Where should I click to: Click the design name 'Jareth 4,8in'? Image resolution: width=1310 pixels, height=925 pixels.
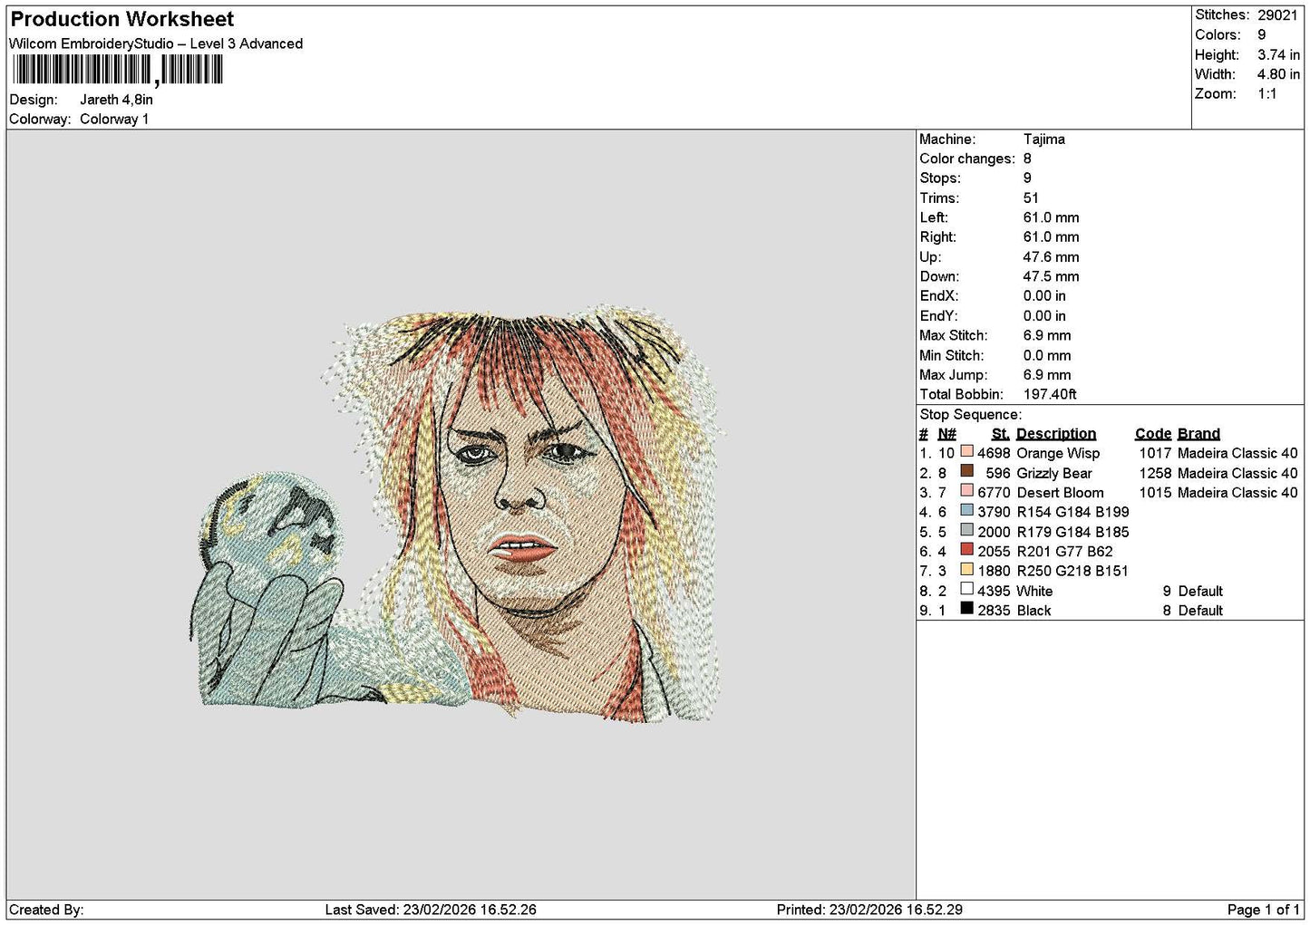[x=116, y=100]
